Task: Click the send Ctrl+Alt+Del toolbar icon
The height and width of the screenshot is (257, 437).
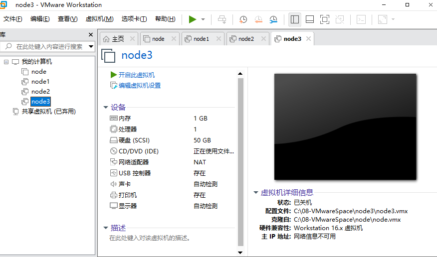Action: pos(222,19)
